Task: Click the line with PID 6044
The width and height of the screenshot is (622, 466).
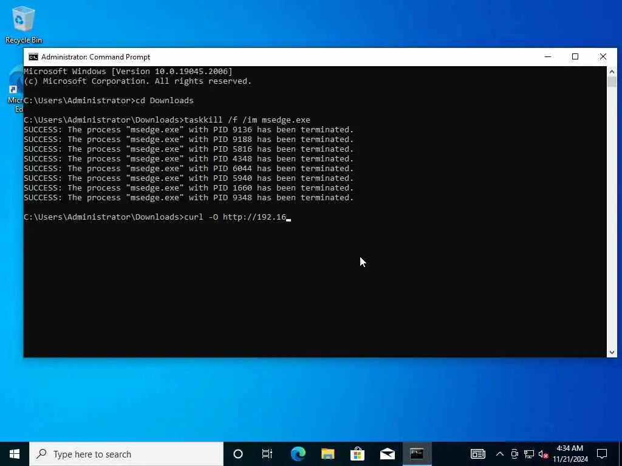Action: (188, 169)
